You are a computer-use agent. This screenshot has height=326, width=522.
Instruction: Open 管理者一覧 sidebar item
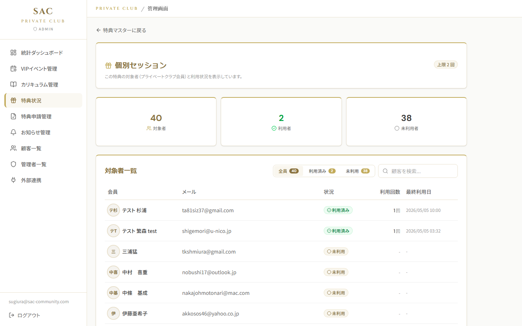point(43,164)
